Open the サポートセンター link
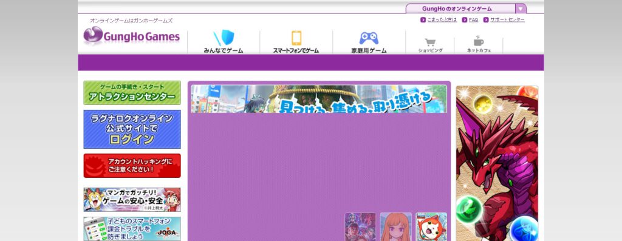622x241 pixels. [x=507, y=20]
